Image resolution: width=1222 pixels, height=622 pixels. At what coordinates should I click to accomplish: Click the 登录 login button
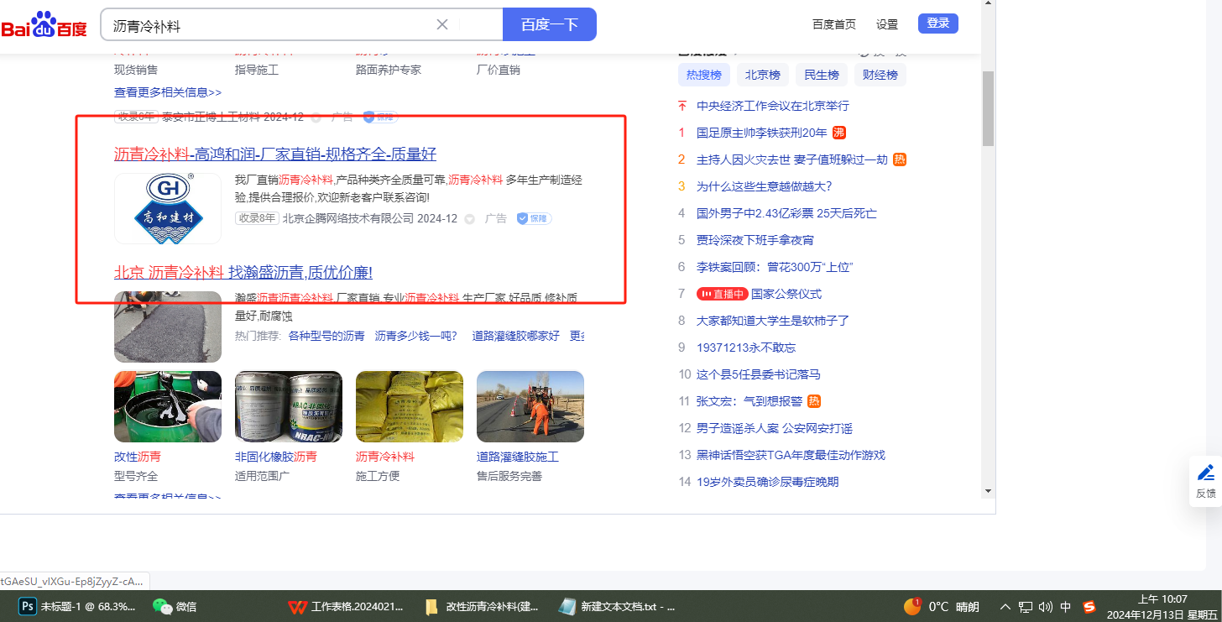(x=937, y=24)
